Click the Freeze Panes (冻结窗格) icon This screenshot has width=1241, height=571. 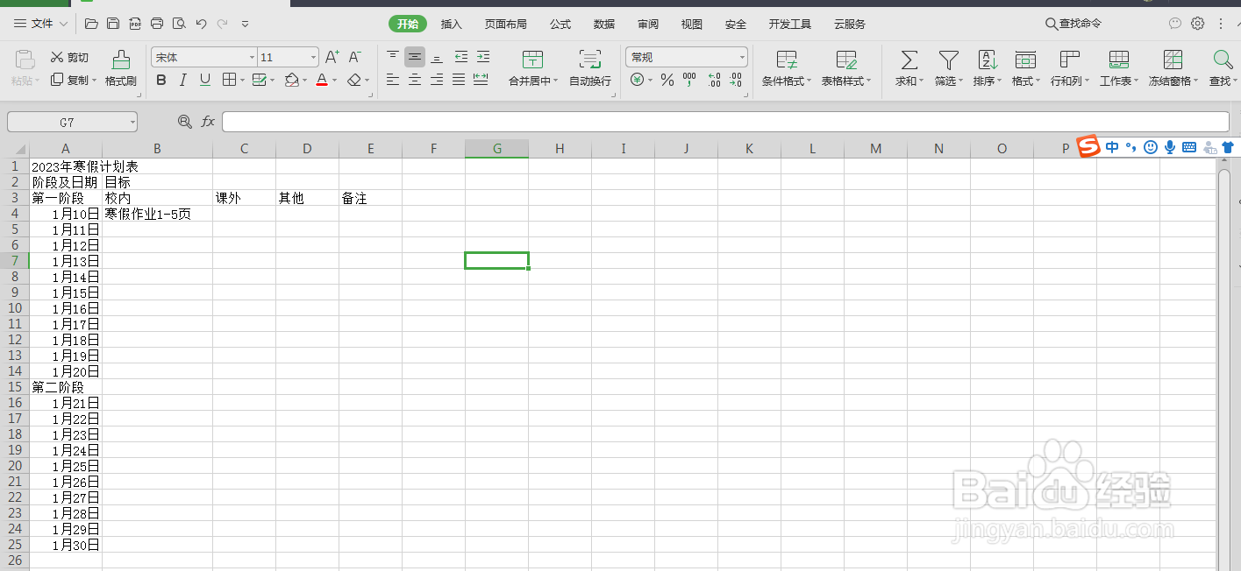(1172, 60)
